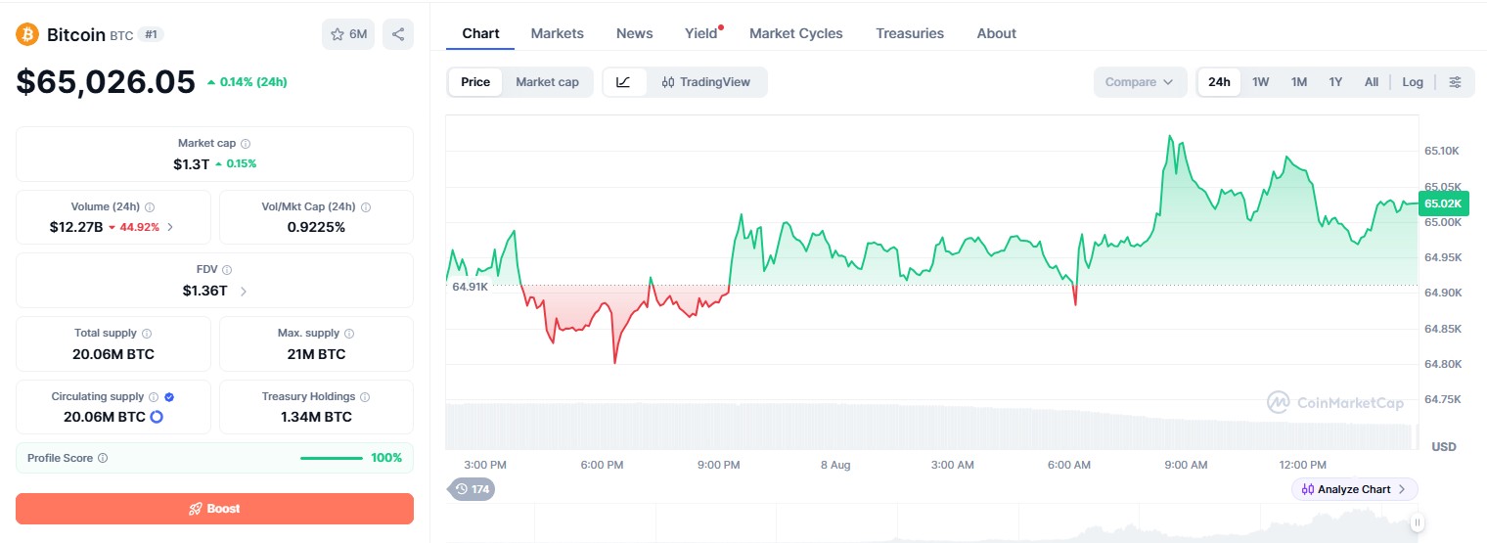Switch to TradingView chart mode
The height and width of the screenshot is (543, 1487).
pyautogui.click(x=706, y=82)
